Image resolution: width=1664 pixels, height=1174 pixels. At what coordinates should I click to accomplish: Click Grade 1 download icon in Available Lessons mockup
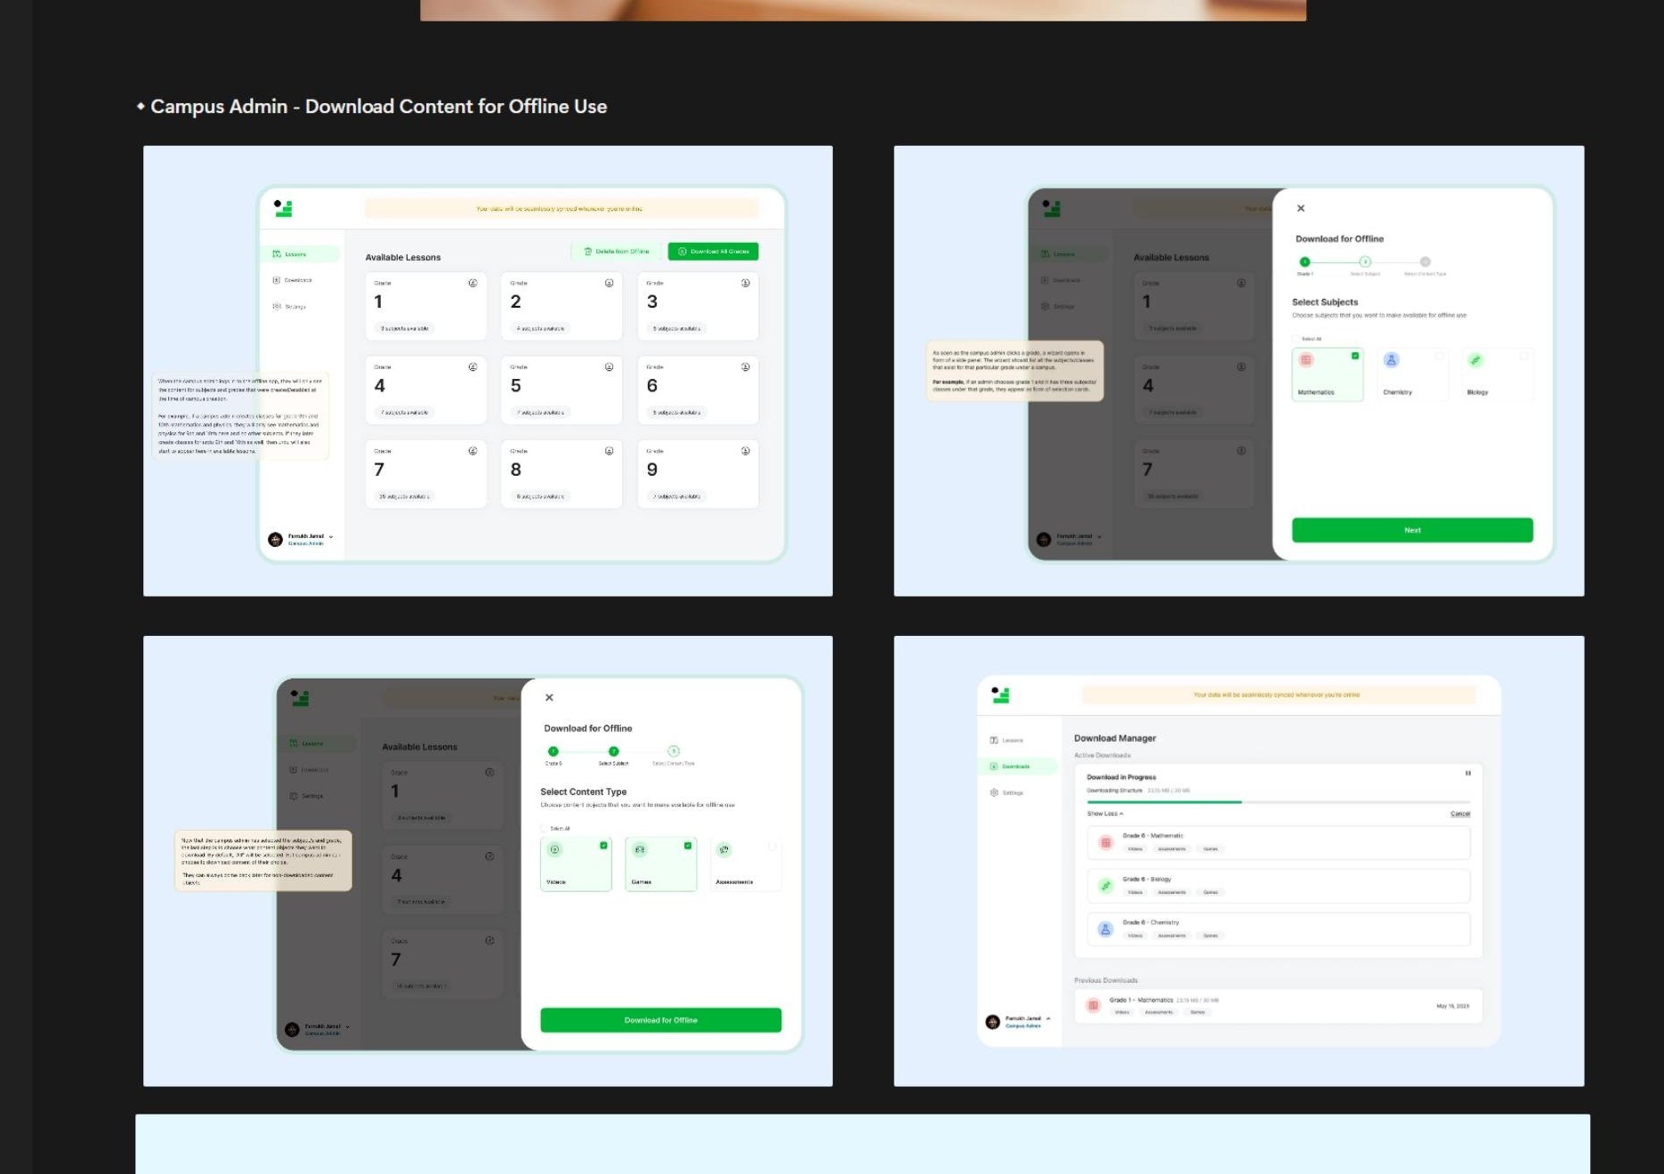click(473, 283)
